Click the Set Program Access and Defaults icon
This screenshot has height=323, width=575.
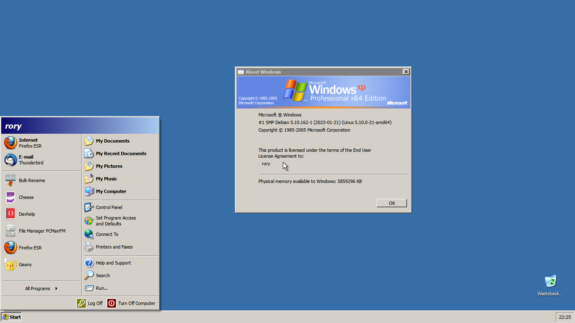point(89,221)
